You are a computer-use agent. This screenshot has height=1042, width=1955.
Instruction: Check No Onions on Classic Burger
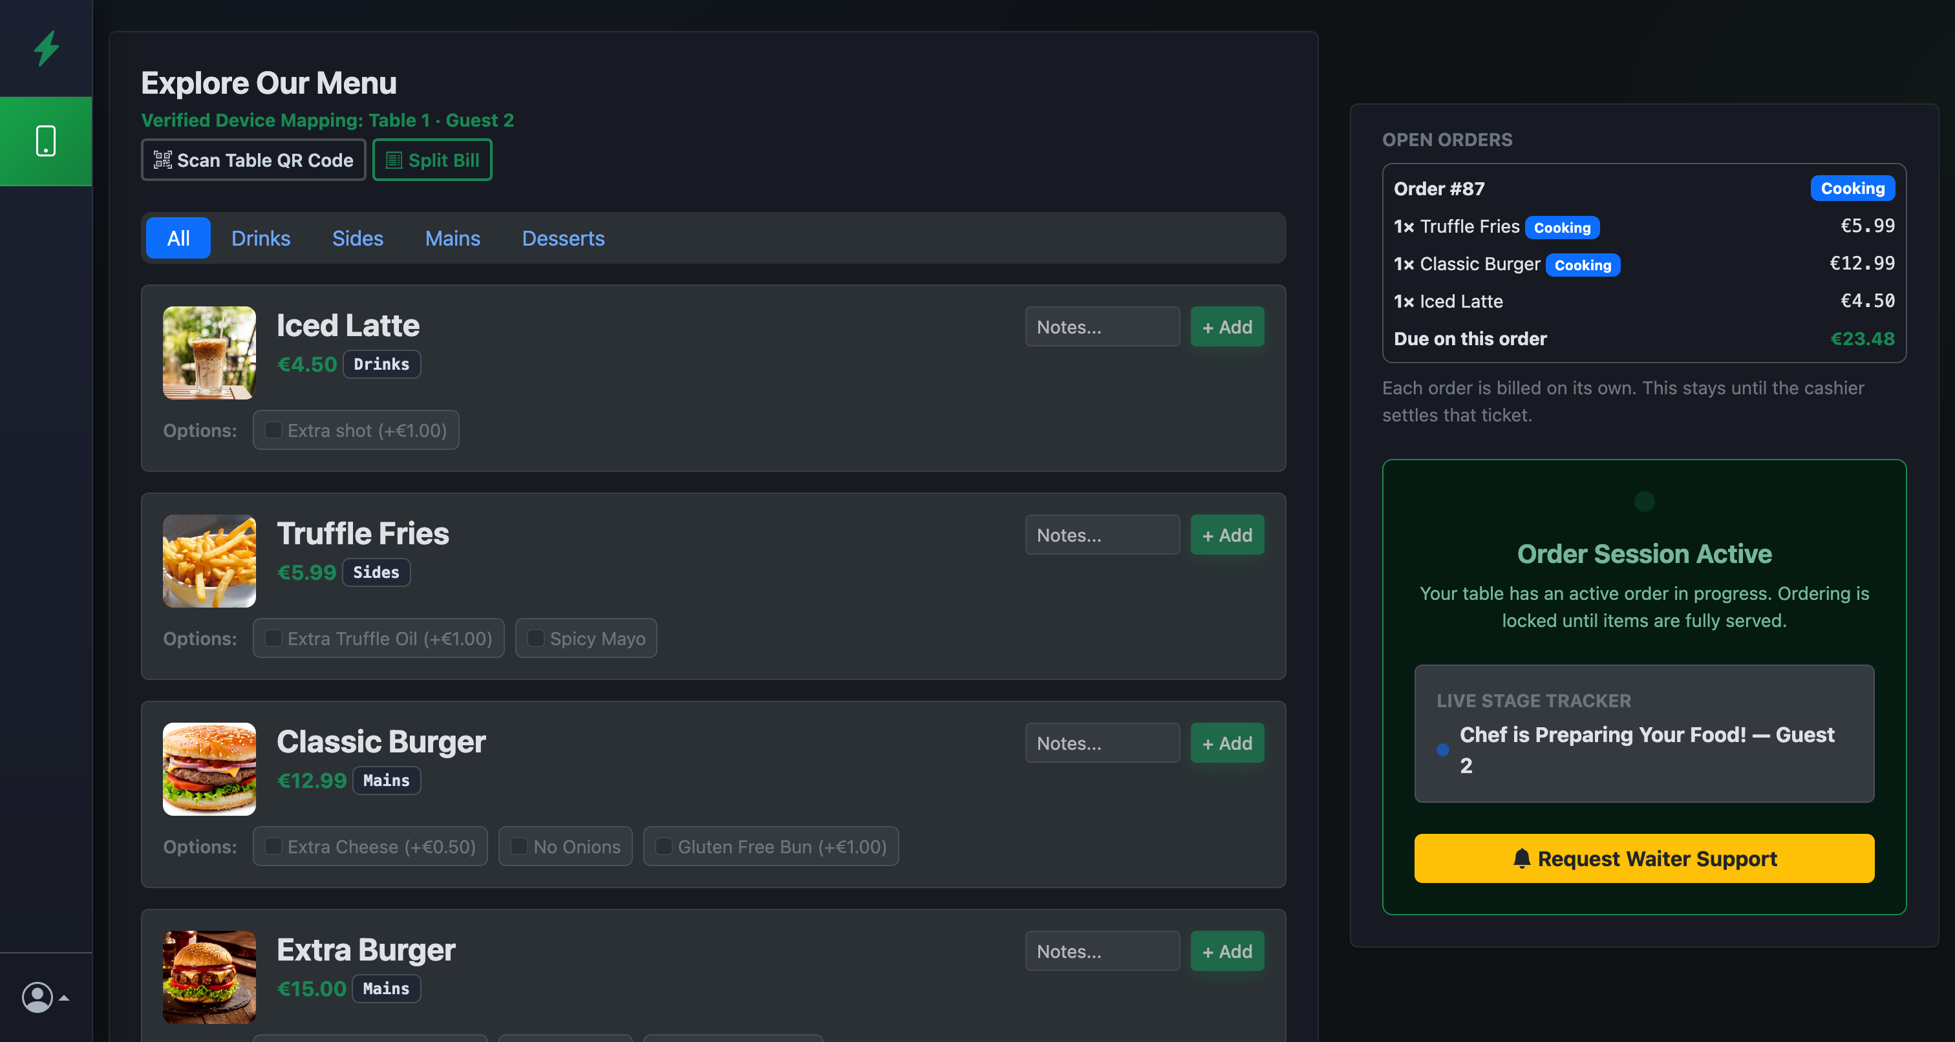(x=519, y=846)
